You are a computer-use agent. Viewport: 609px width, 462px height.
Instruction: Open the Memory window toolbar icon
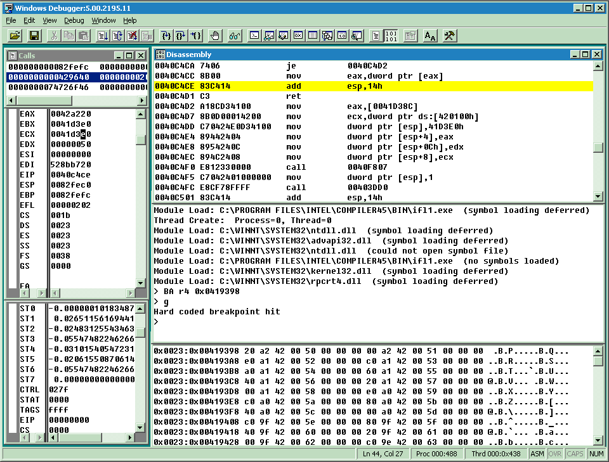coord(313,36)
